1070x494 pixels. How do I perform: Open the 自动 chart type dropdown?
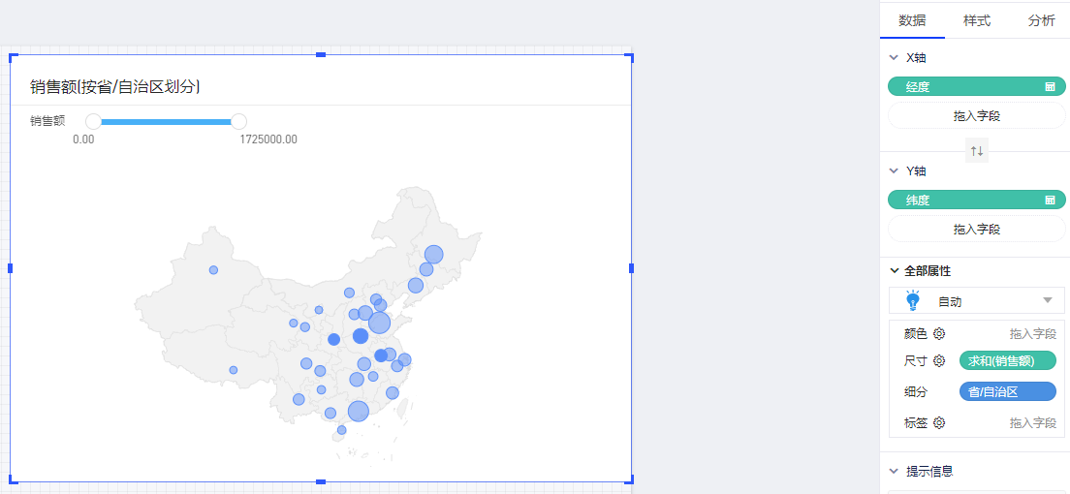click(x=1047, y=301)
